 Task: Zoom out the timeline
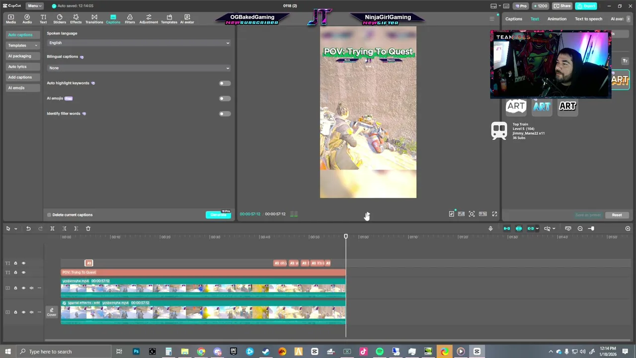pyautogui.click(x=580, y=229)
